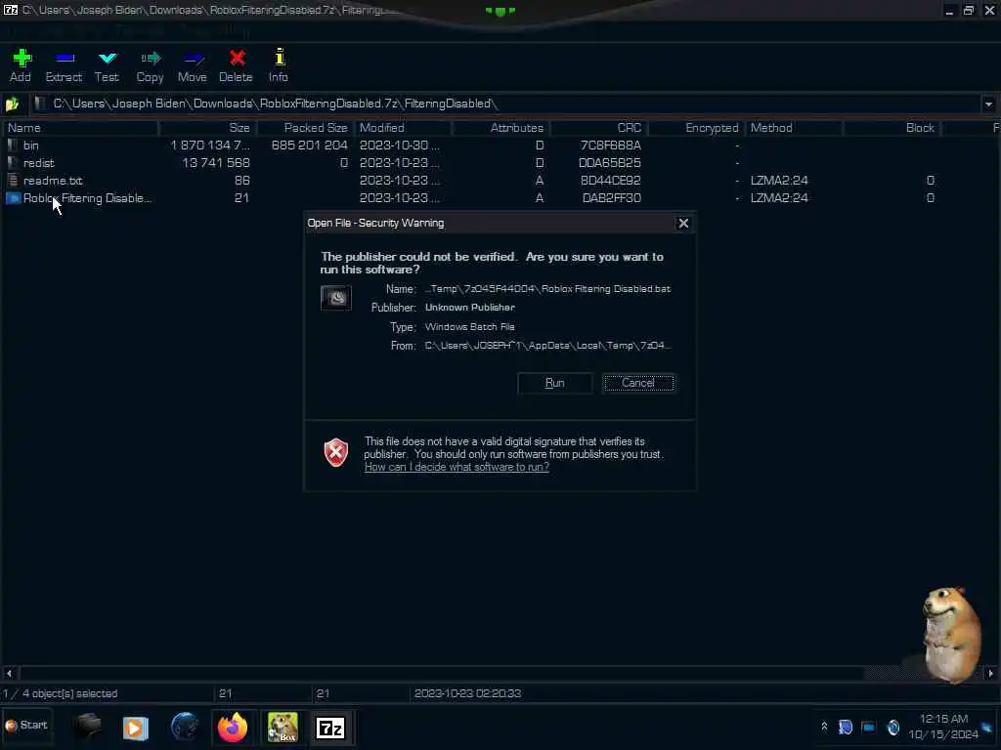Click the horizontal scrollbar left arrow
The image size is (1001, 750).
coord(9,673)
